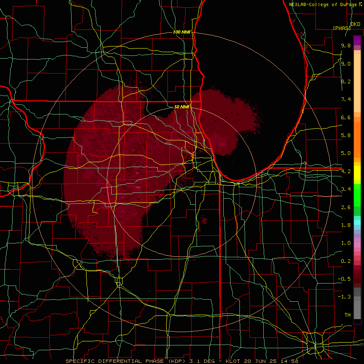The height and width of the screenshot is (364, 364).
Task: Click the [PHAS] legend heading
Action: pos(342,28)
